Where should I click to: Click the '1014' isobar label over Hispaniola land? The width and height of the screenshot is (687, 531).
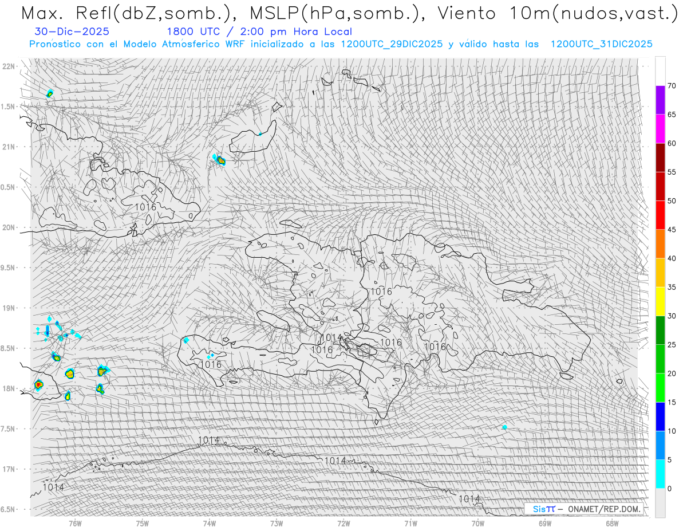click(x=331, y=337)
